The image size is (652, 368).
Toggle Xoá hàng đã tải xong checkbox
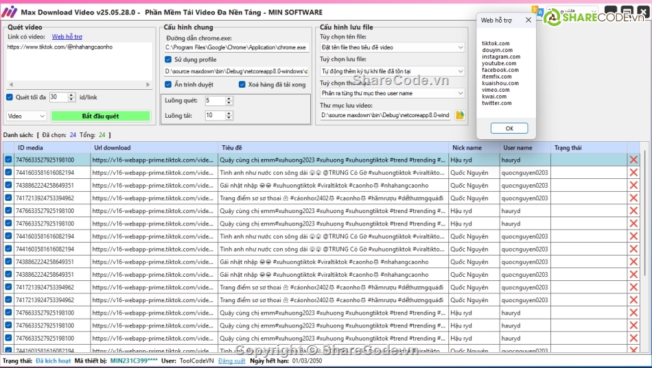point(242,84)
